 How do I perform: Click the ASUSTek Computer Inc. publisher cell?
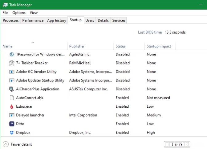[88, 89]
